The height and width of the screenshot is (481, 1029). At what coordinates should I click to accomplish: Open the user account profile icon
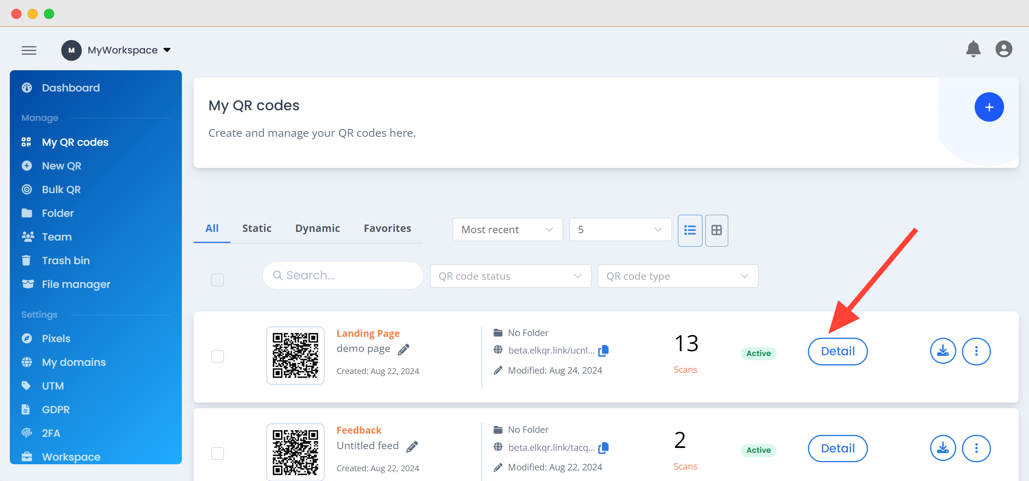click(x=1003, y=49)
